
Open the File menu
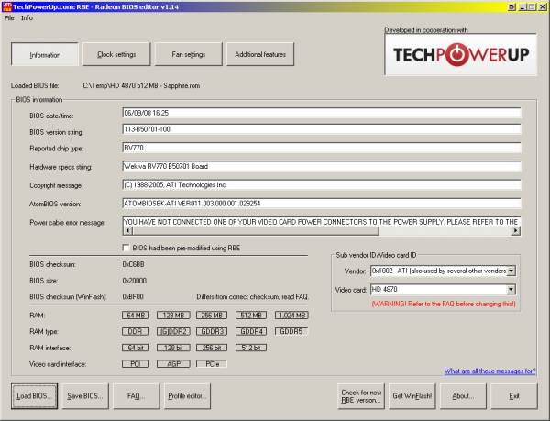coord(9,18)
